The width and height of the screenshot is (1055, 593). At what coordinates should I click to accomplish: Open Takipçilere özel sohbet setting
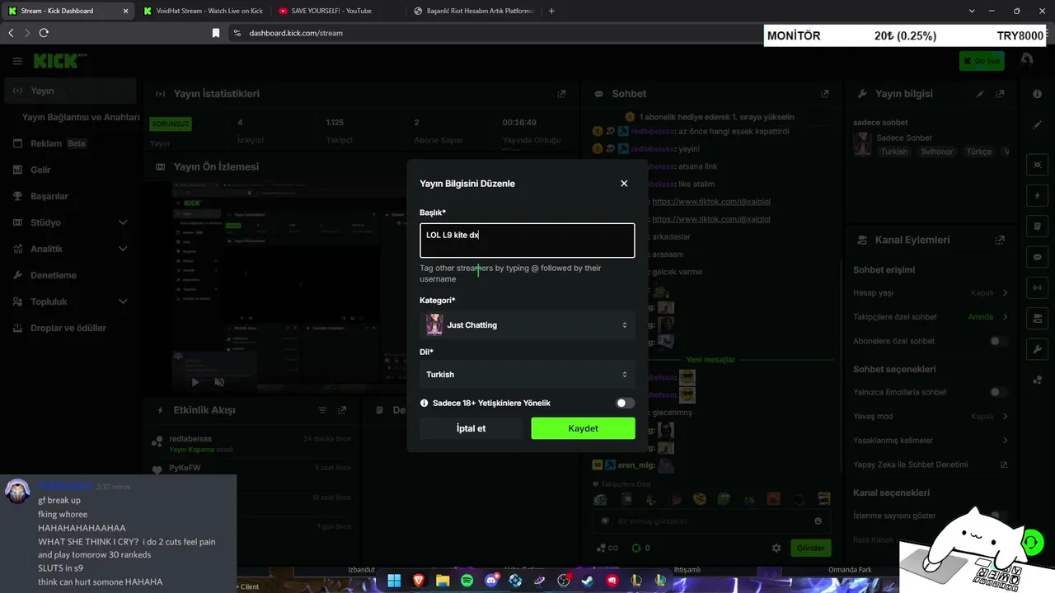[x=931, y=317]
